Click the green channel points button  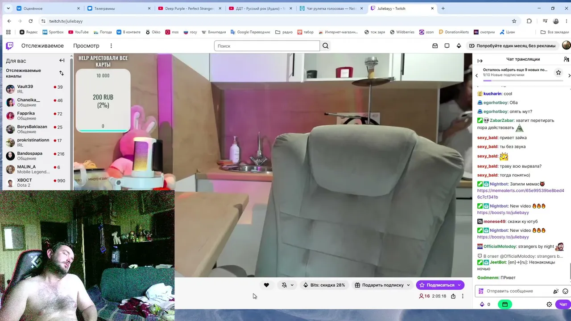(x=505, y=305)
